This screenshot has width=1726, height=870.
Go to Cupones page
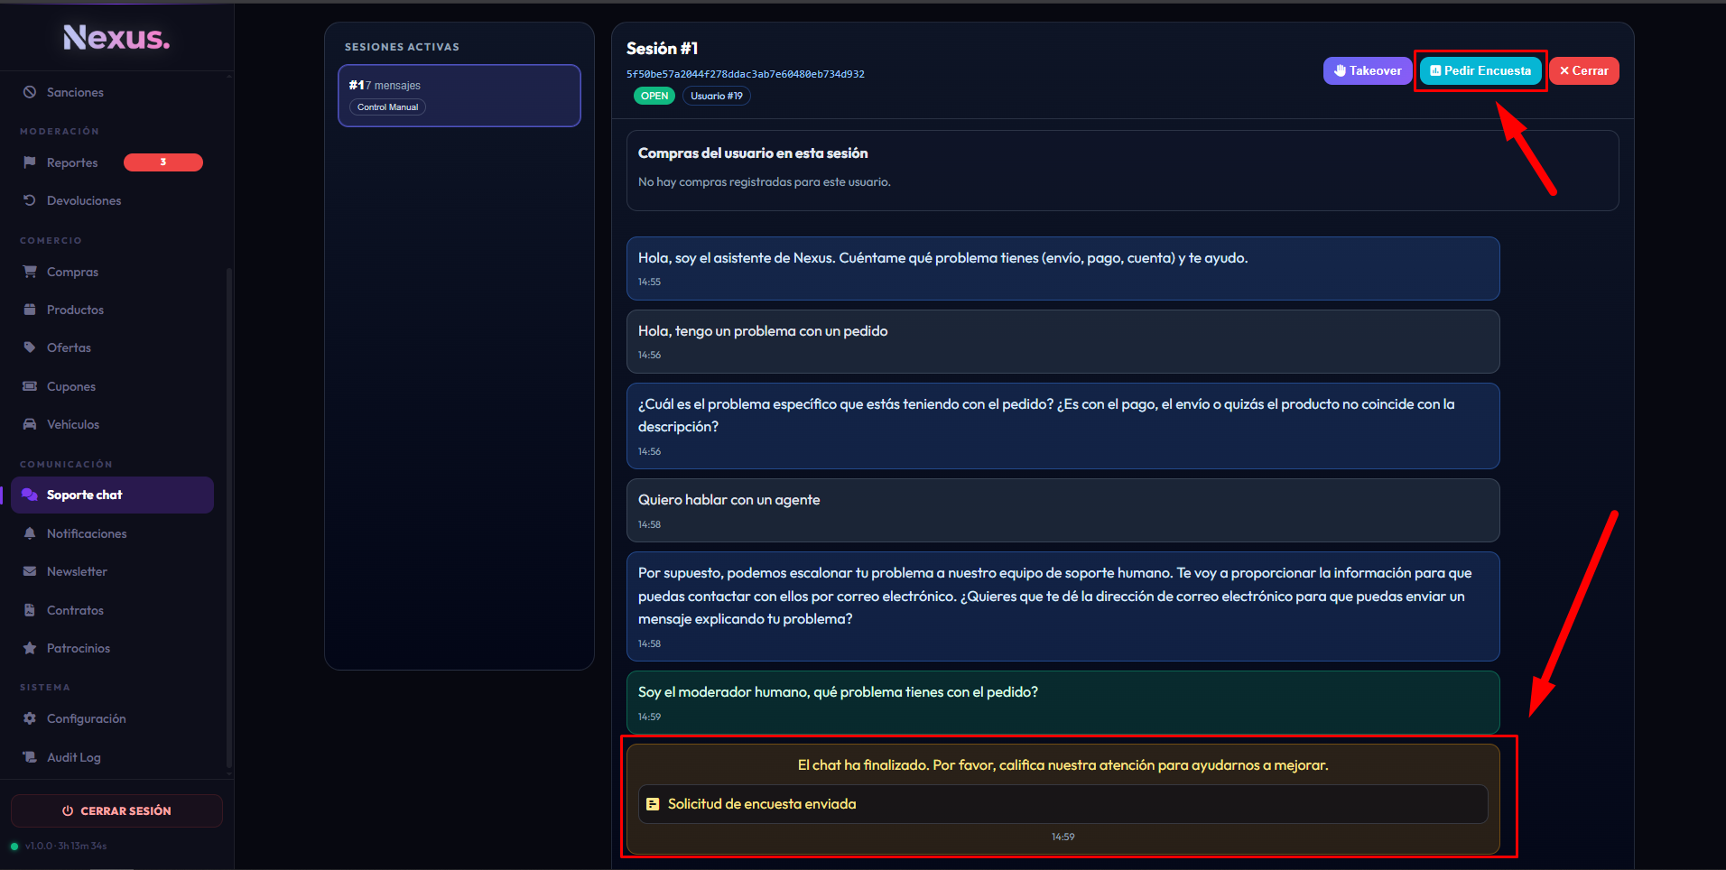(112, 386)
